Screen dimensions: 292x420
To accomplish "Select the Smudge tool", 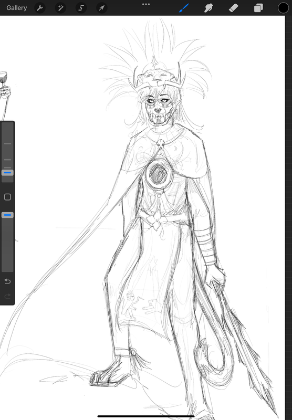I will tap(208, 8).
